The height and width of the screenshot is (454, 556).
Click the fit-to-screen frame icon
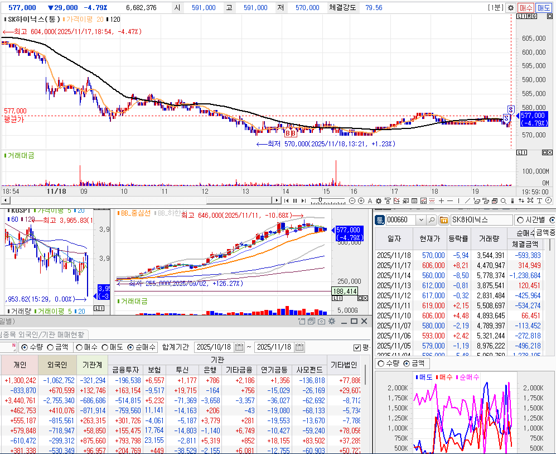coord(530,200)
